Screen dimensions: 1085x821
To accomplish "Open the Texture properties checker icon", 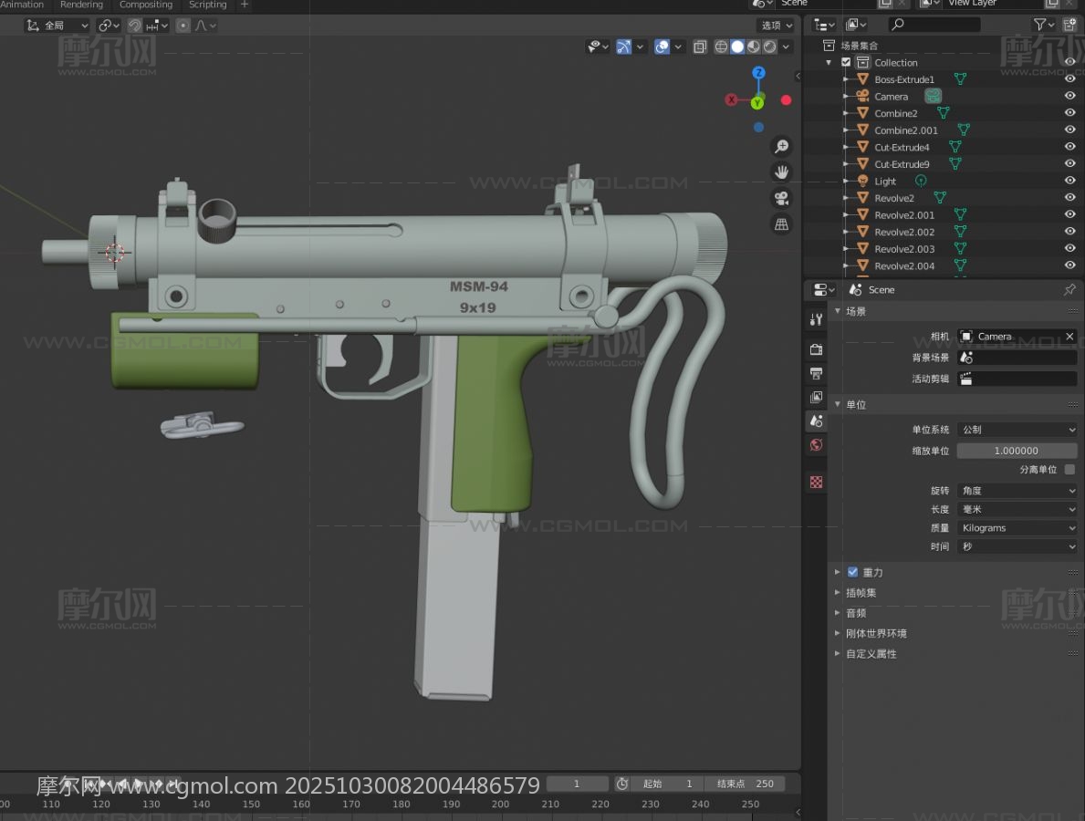I will click(817, 482).
